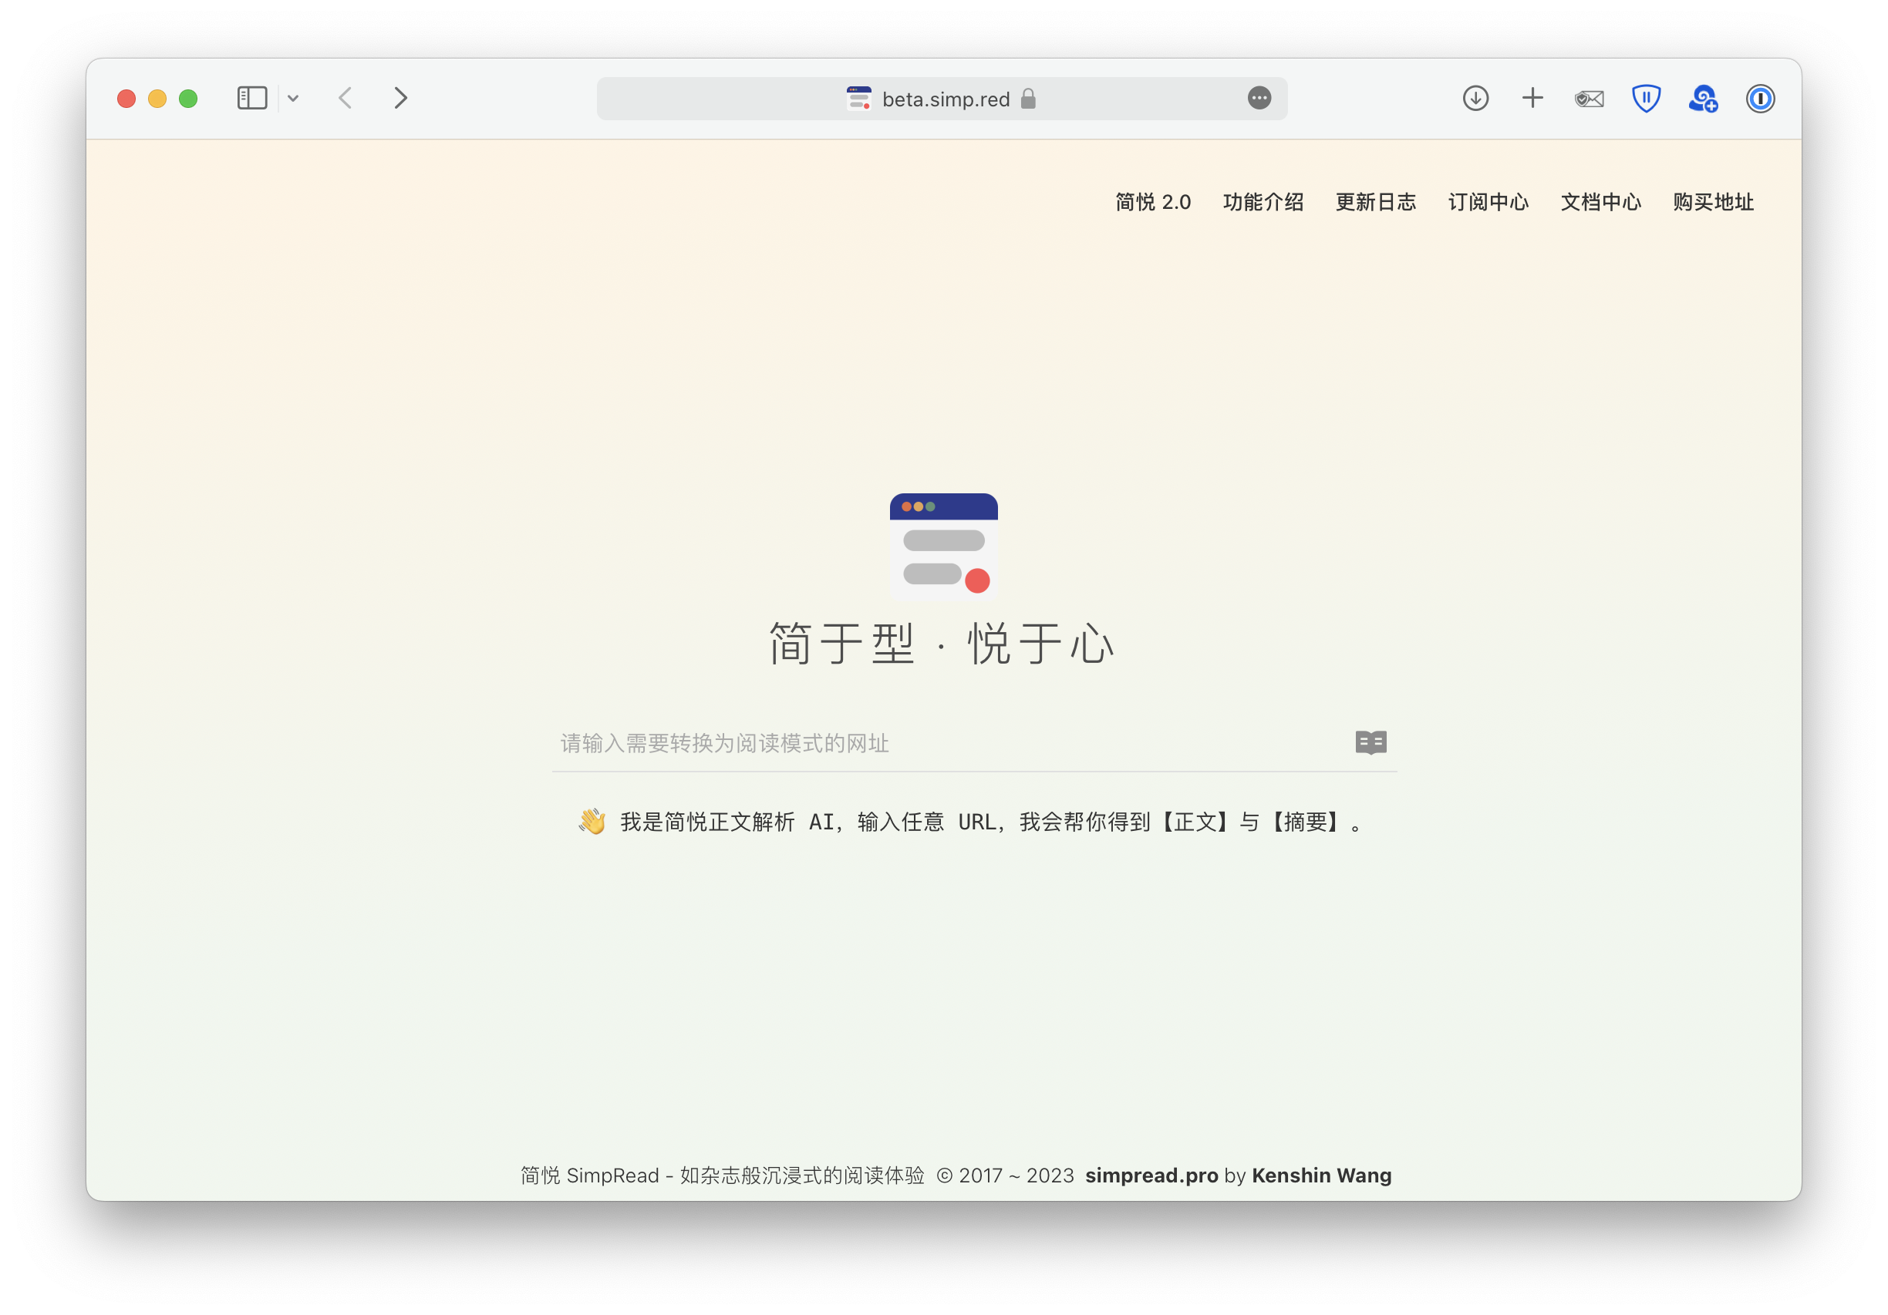This screenshot has height=1315, width=1888.
Task: Click simpread.pro link in footer
Action: (1151, 1175)
